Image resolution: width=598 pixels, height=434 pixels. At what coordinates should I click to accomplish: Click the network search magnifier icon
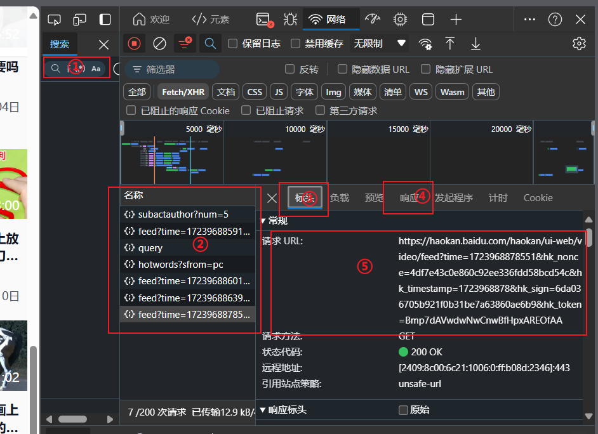coord(210,43)
